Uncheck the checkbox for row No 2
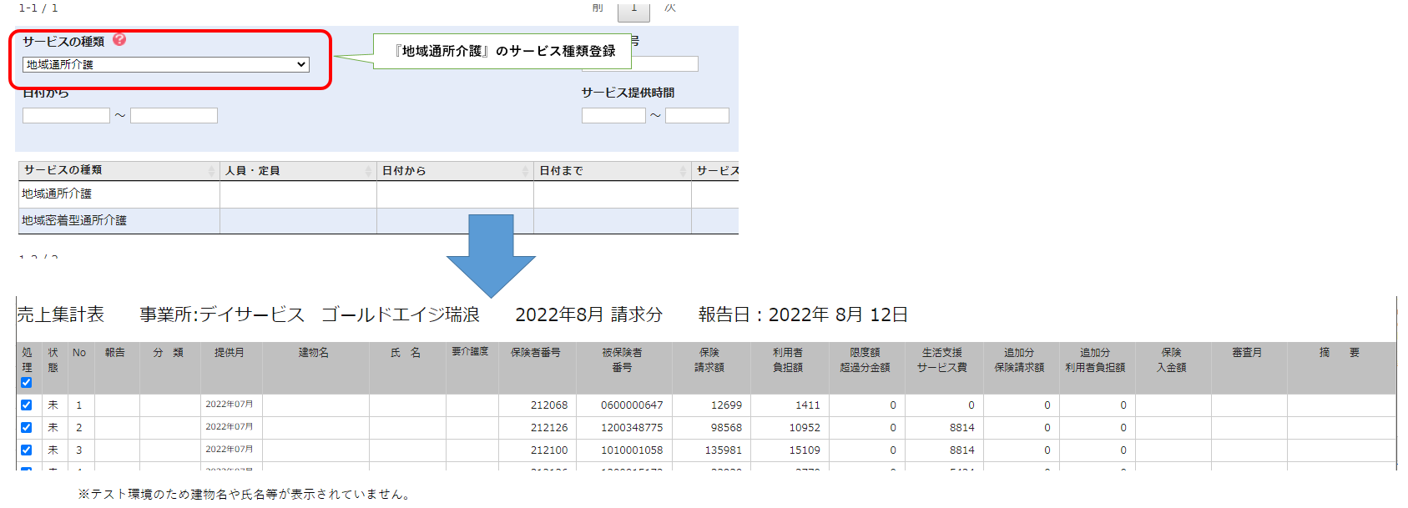The width and height of the screenshot is (1408, 508). [x=27, y=428]
